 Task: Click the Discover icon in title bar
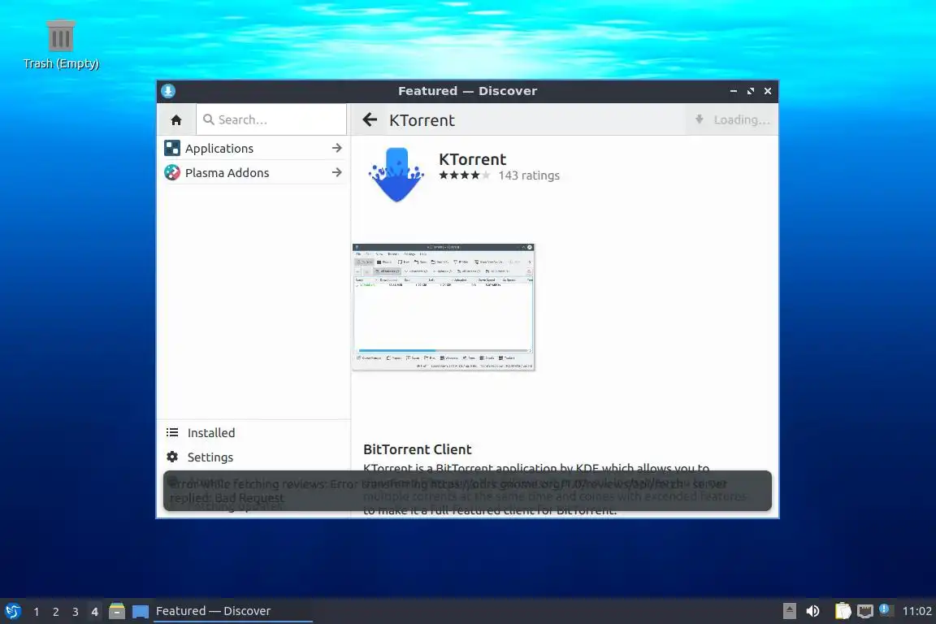tap(168, 91)
